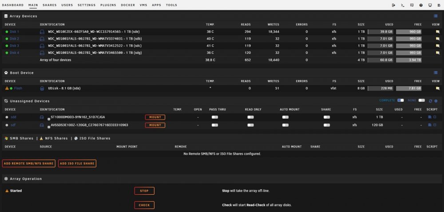Click the Array Devices view-mode icon
444x212 pixels.
coord(436,16)
